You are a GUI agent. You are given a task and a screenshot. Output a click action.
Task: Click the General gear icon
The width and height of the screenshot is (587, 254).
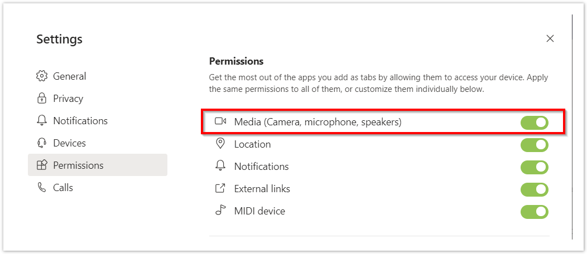42,76
